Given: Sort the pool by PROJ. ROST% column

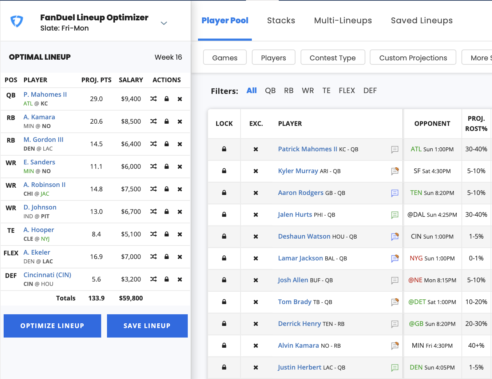Looking at the screenshot, I should [476, 124].
